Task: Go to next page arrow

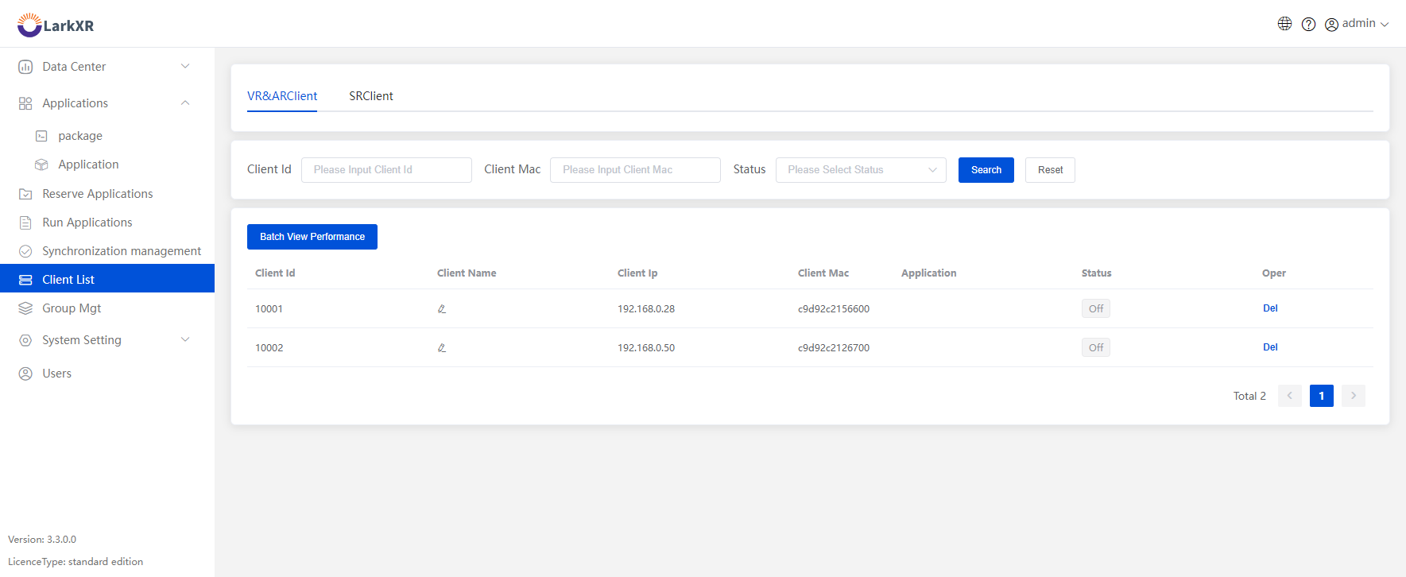Action: pos(1354,396)
